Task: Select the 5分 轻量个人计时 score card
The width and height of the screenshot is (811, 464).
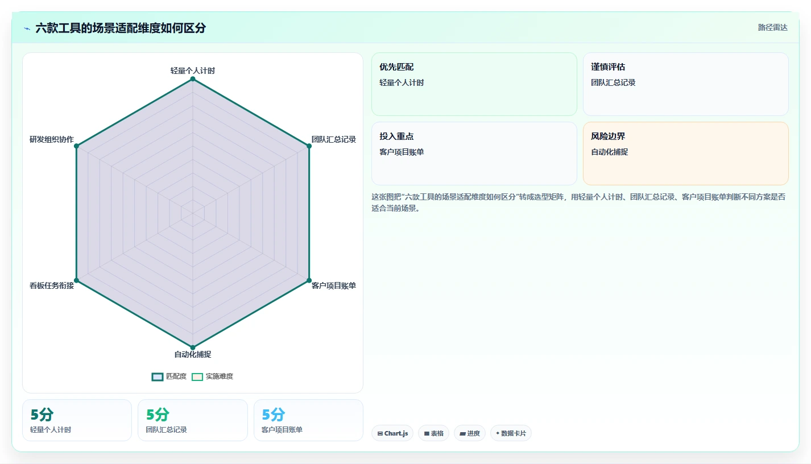Action: point(77,420)
